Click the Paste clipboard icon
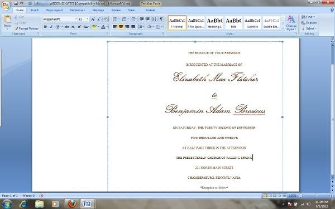Screen dimensions: 335x209 [x=7, y=19]
